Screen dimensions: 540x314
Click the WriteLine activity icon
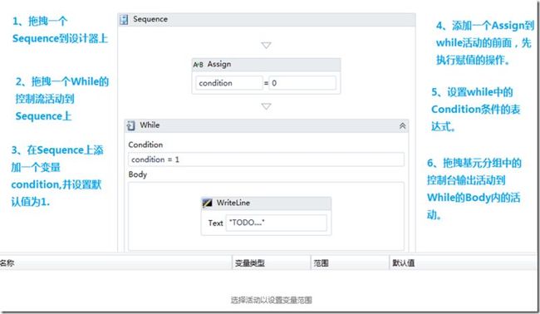208,203
